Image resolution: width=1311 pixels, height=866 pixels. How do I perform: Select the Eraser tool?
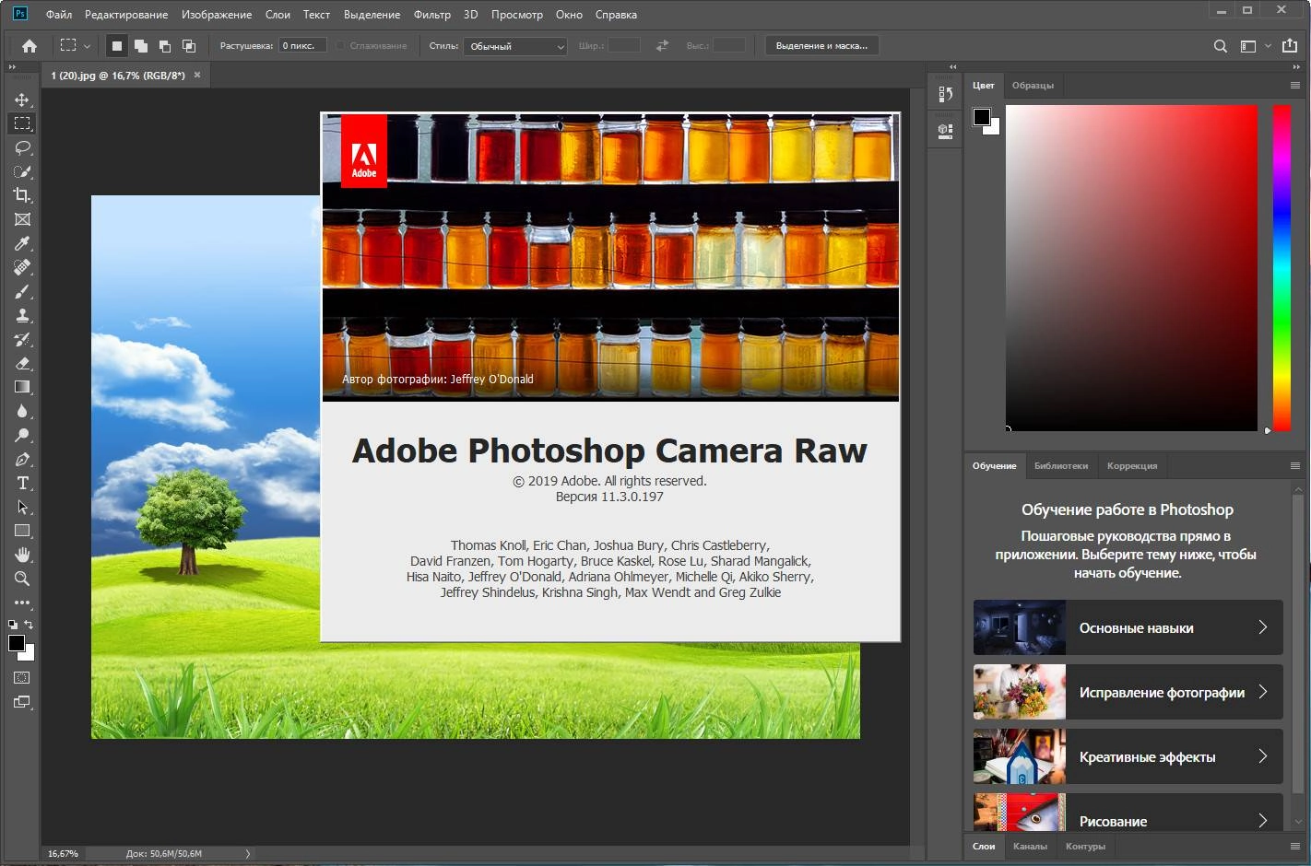[x=22, y=363]
